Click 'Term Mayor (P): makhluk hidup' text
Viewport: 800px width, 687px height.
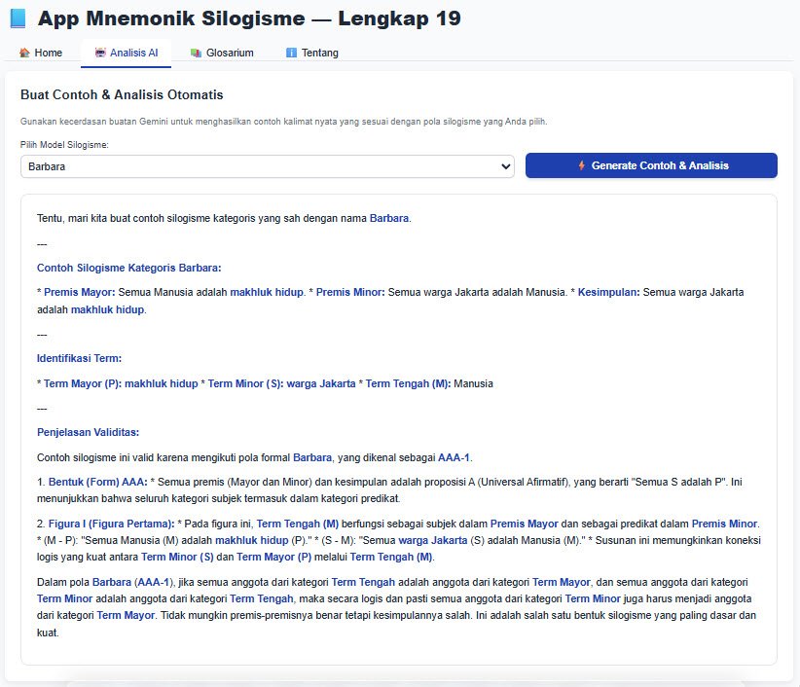121,383
